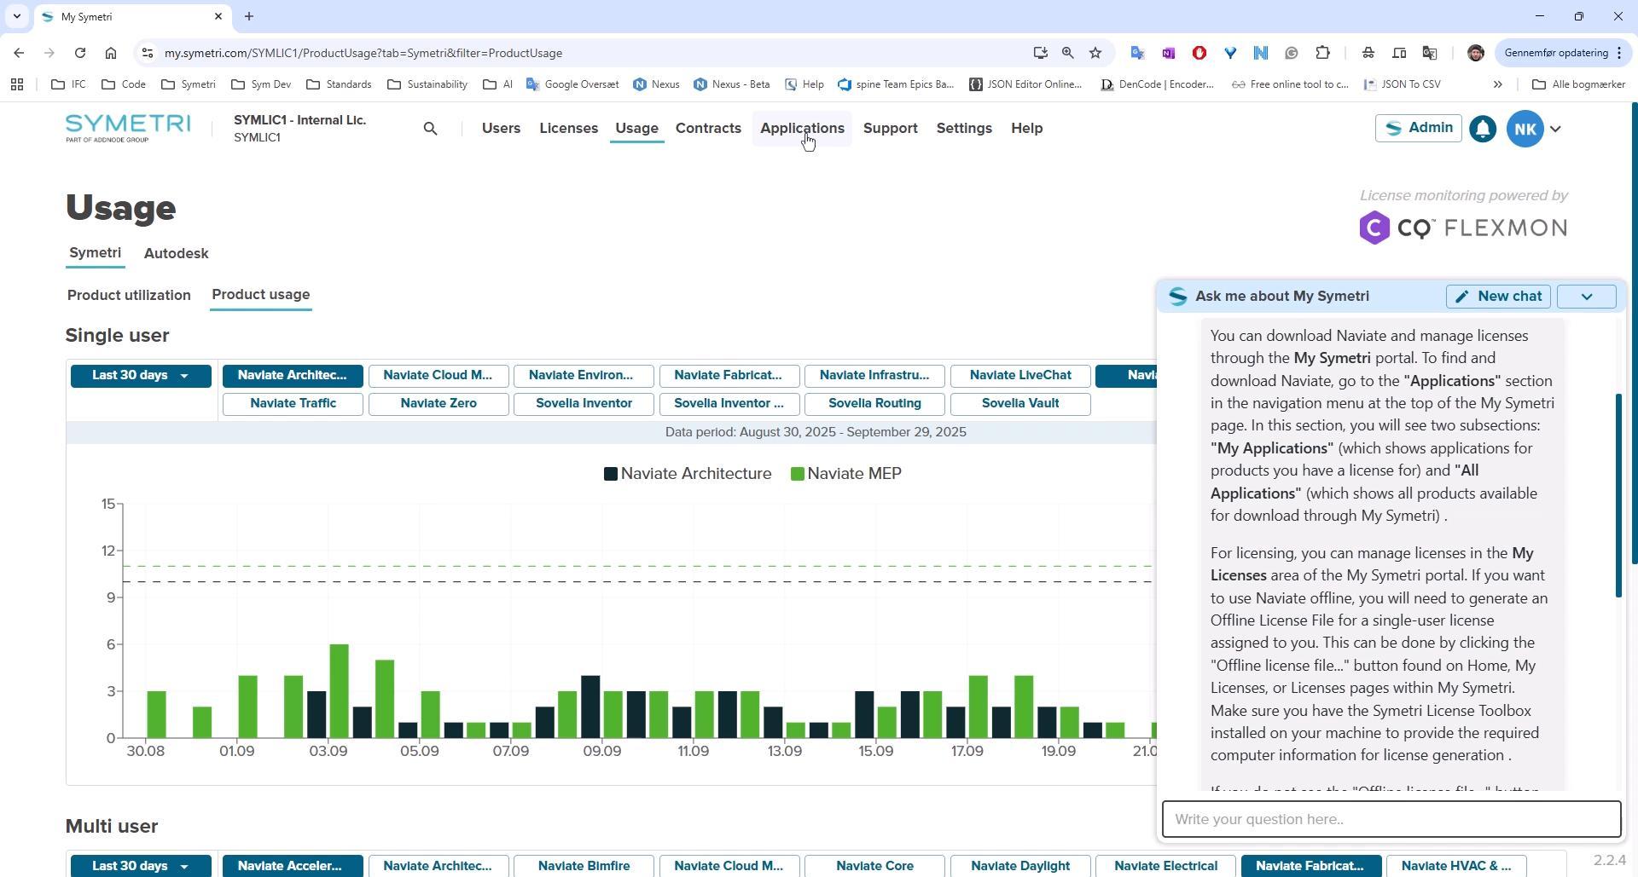Open the Symetri bookmarks folder
Screen dimensions: 1638x877
pyautogui.click(x=189, y=84)
